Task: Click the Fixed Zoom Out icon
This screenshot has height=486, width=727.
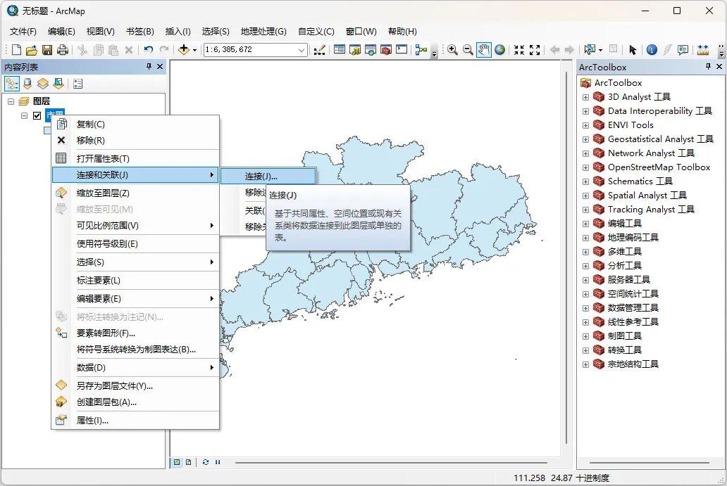Action: click(535, 49)
